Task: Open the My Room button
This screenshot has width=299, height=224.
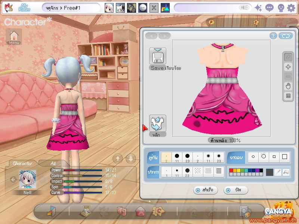Action: pos(24,8)
